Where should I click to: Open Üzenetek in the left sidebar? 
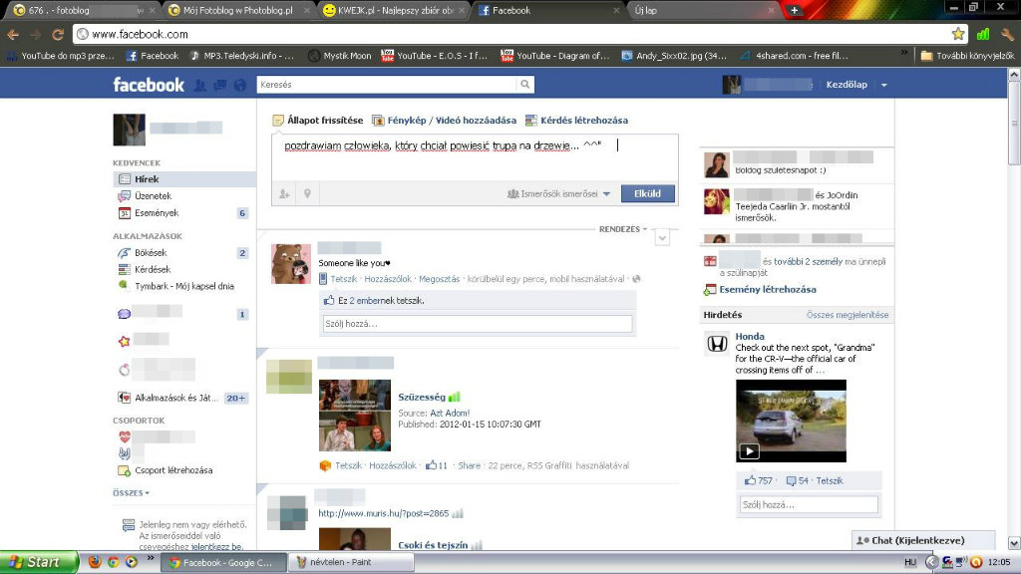tap(153, 196)
